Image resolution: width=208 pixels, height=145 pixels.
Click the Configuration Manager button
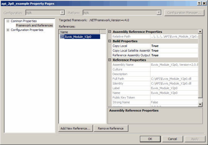184,13
